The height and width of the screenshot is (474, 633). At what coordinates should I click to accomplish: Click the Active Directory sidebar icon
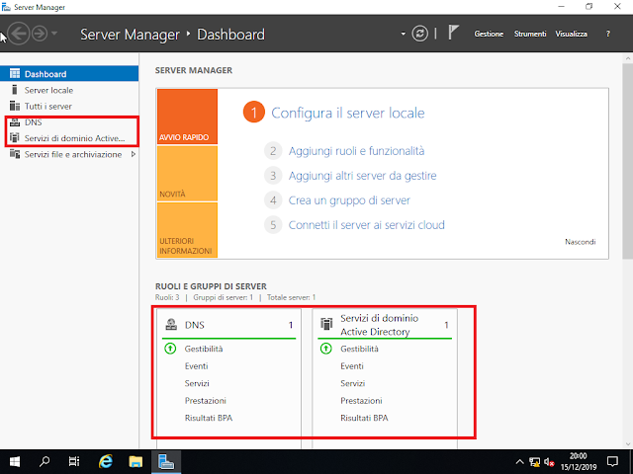pos(15,138)
